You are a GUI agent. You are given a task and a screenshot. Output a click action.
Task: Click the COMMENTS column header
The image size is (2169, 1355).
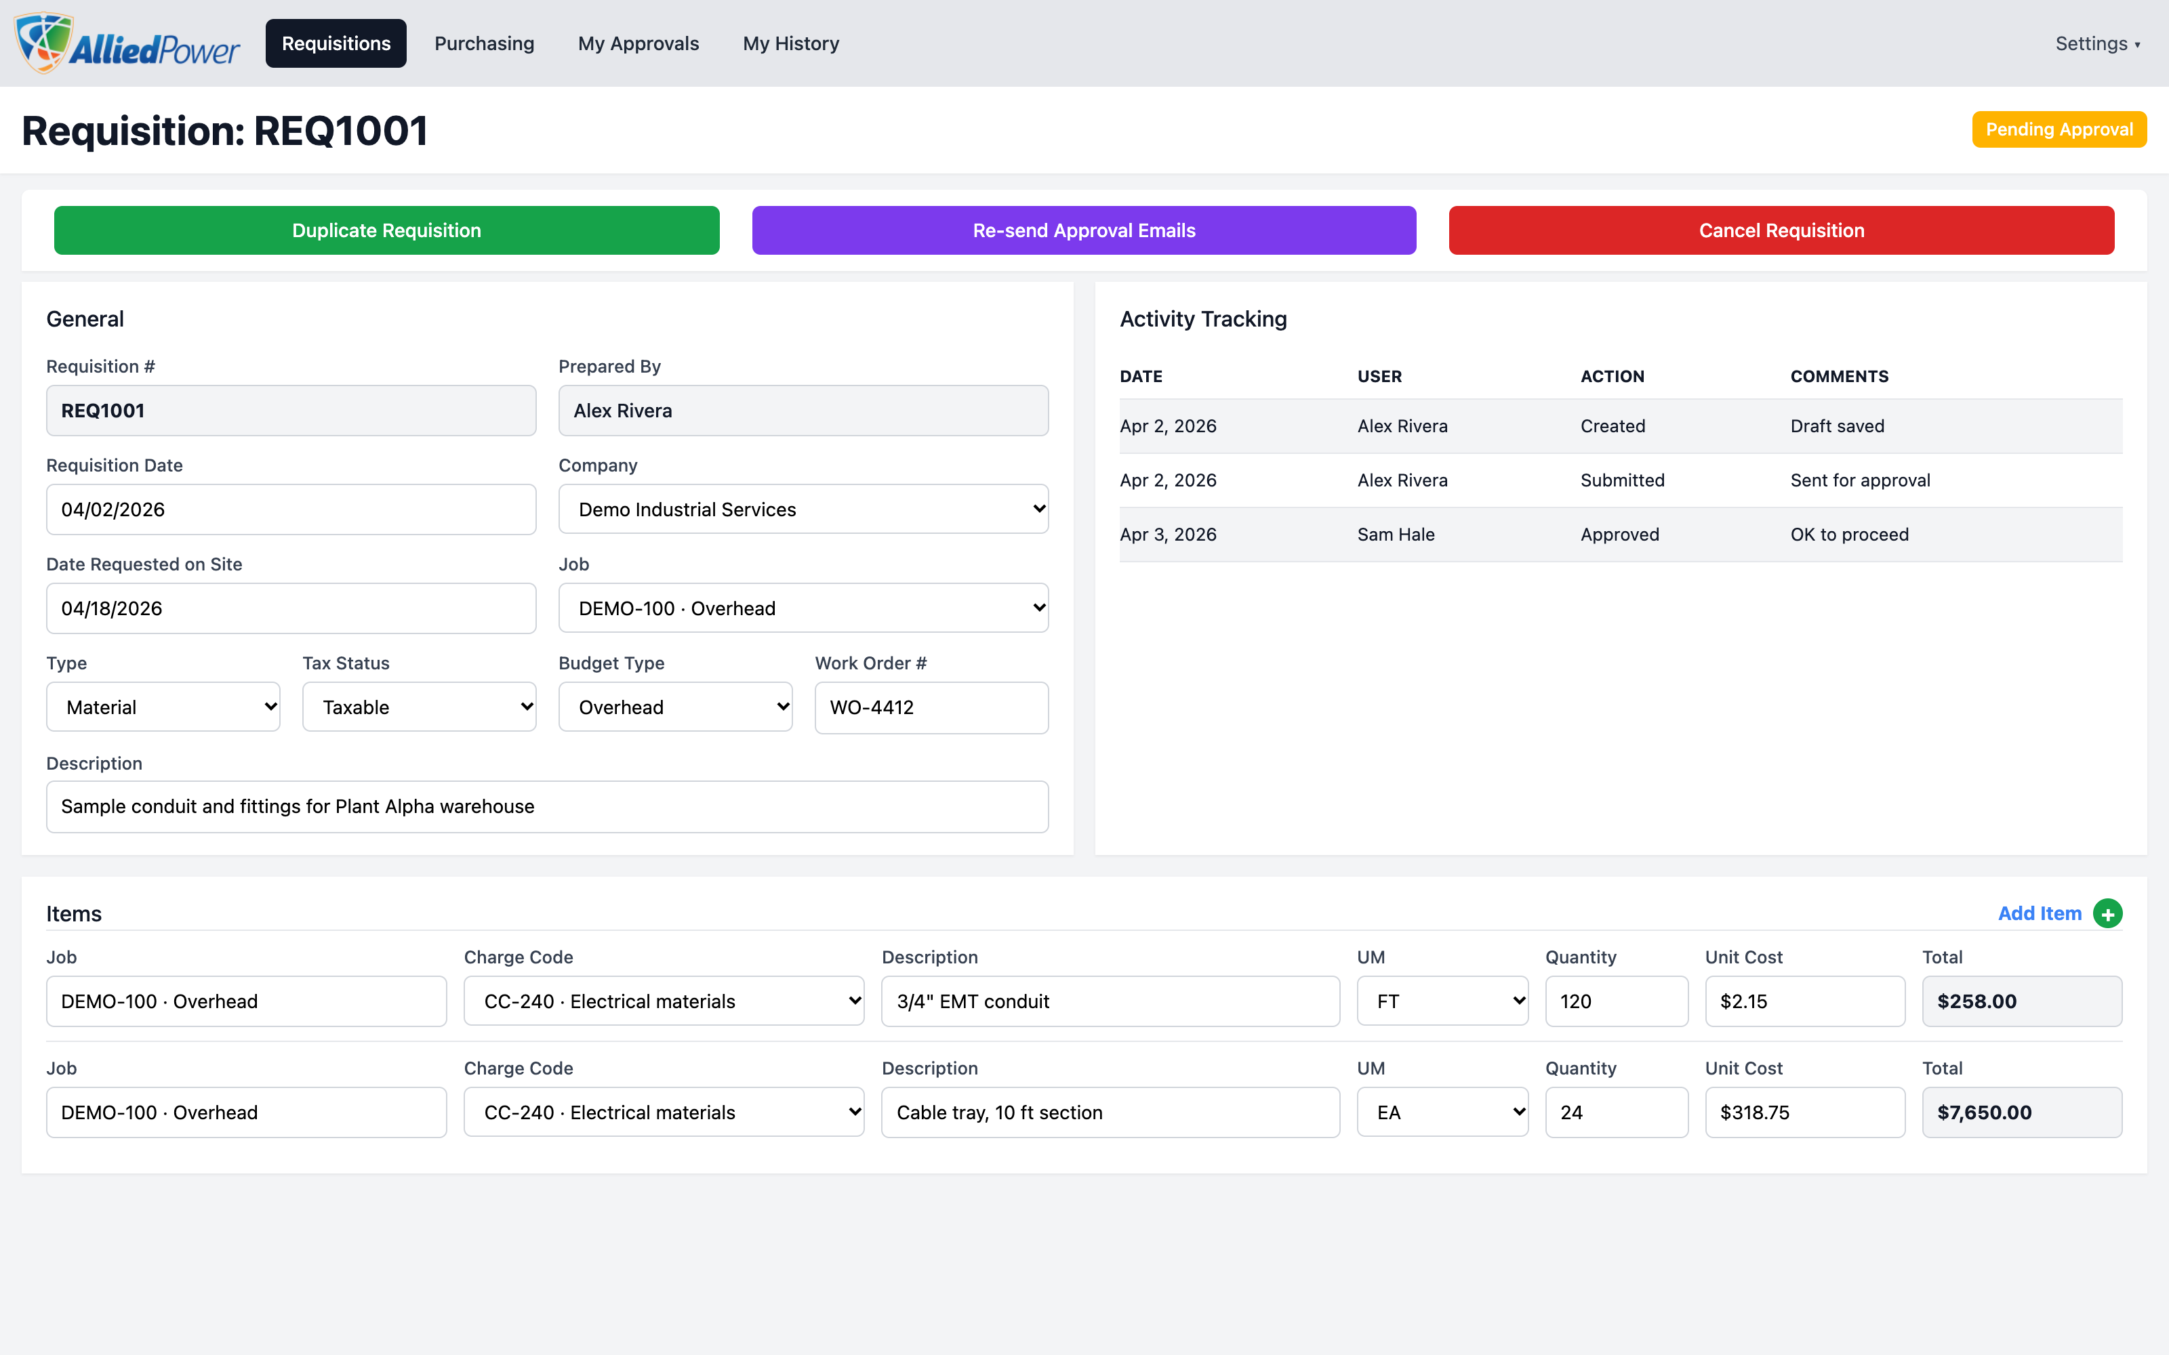click(x=1838, y=377)
